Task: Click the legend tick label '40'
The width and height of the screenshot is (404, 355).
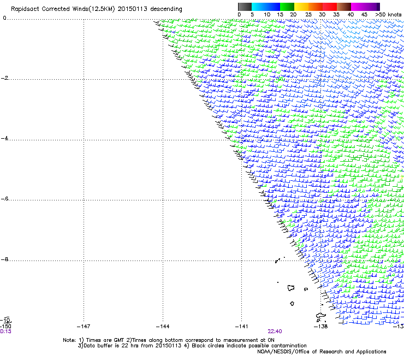Action: point(350,15)
